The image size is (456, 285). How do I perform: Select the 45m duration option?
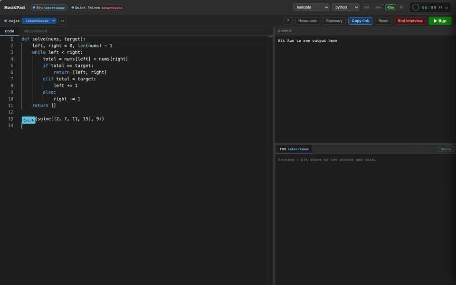click(390, 7)
